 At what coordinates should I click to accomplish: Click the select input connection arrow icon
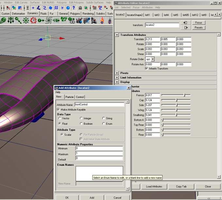(x=185, y=23)
